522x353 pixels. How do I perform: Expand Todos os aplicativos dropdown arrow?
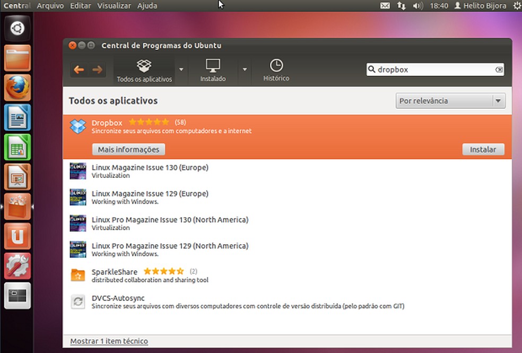tap(181, 70)
